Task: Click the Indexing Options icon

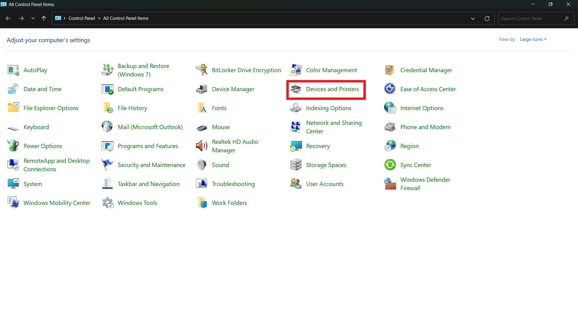Action: pos(296,108)
